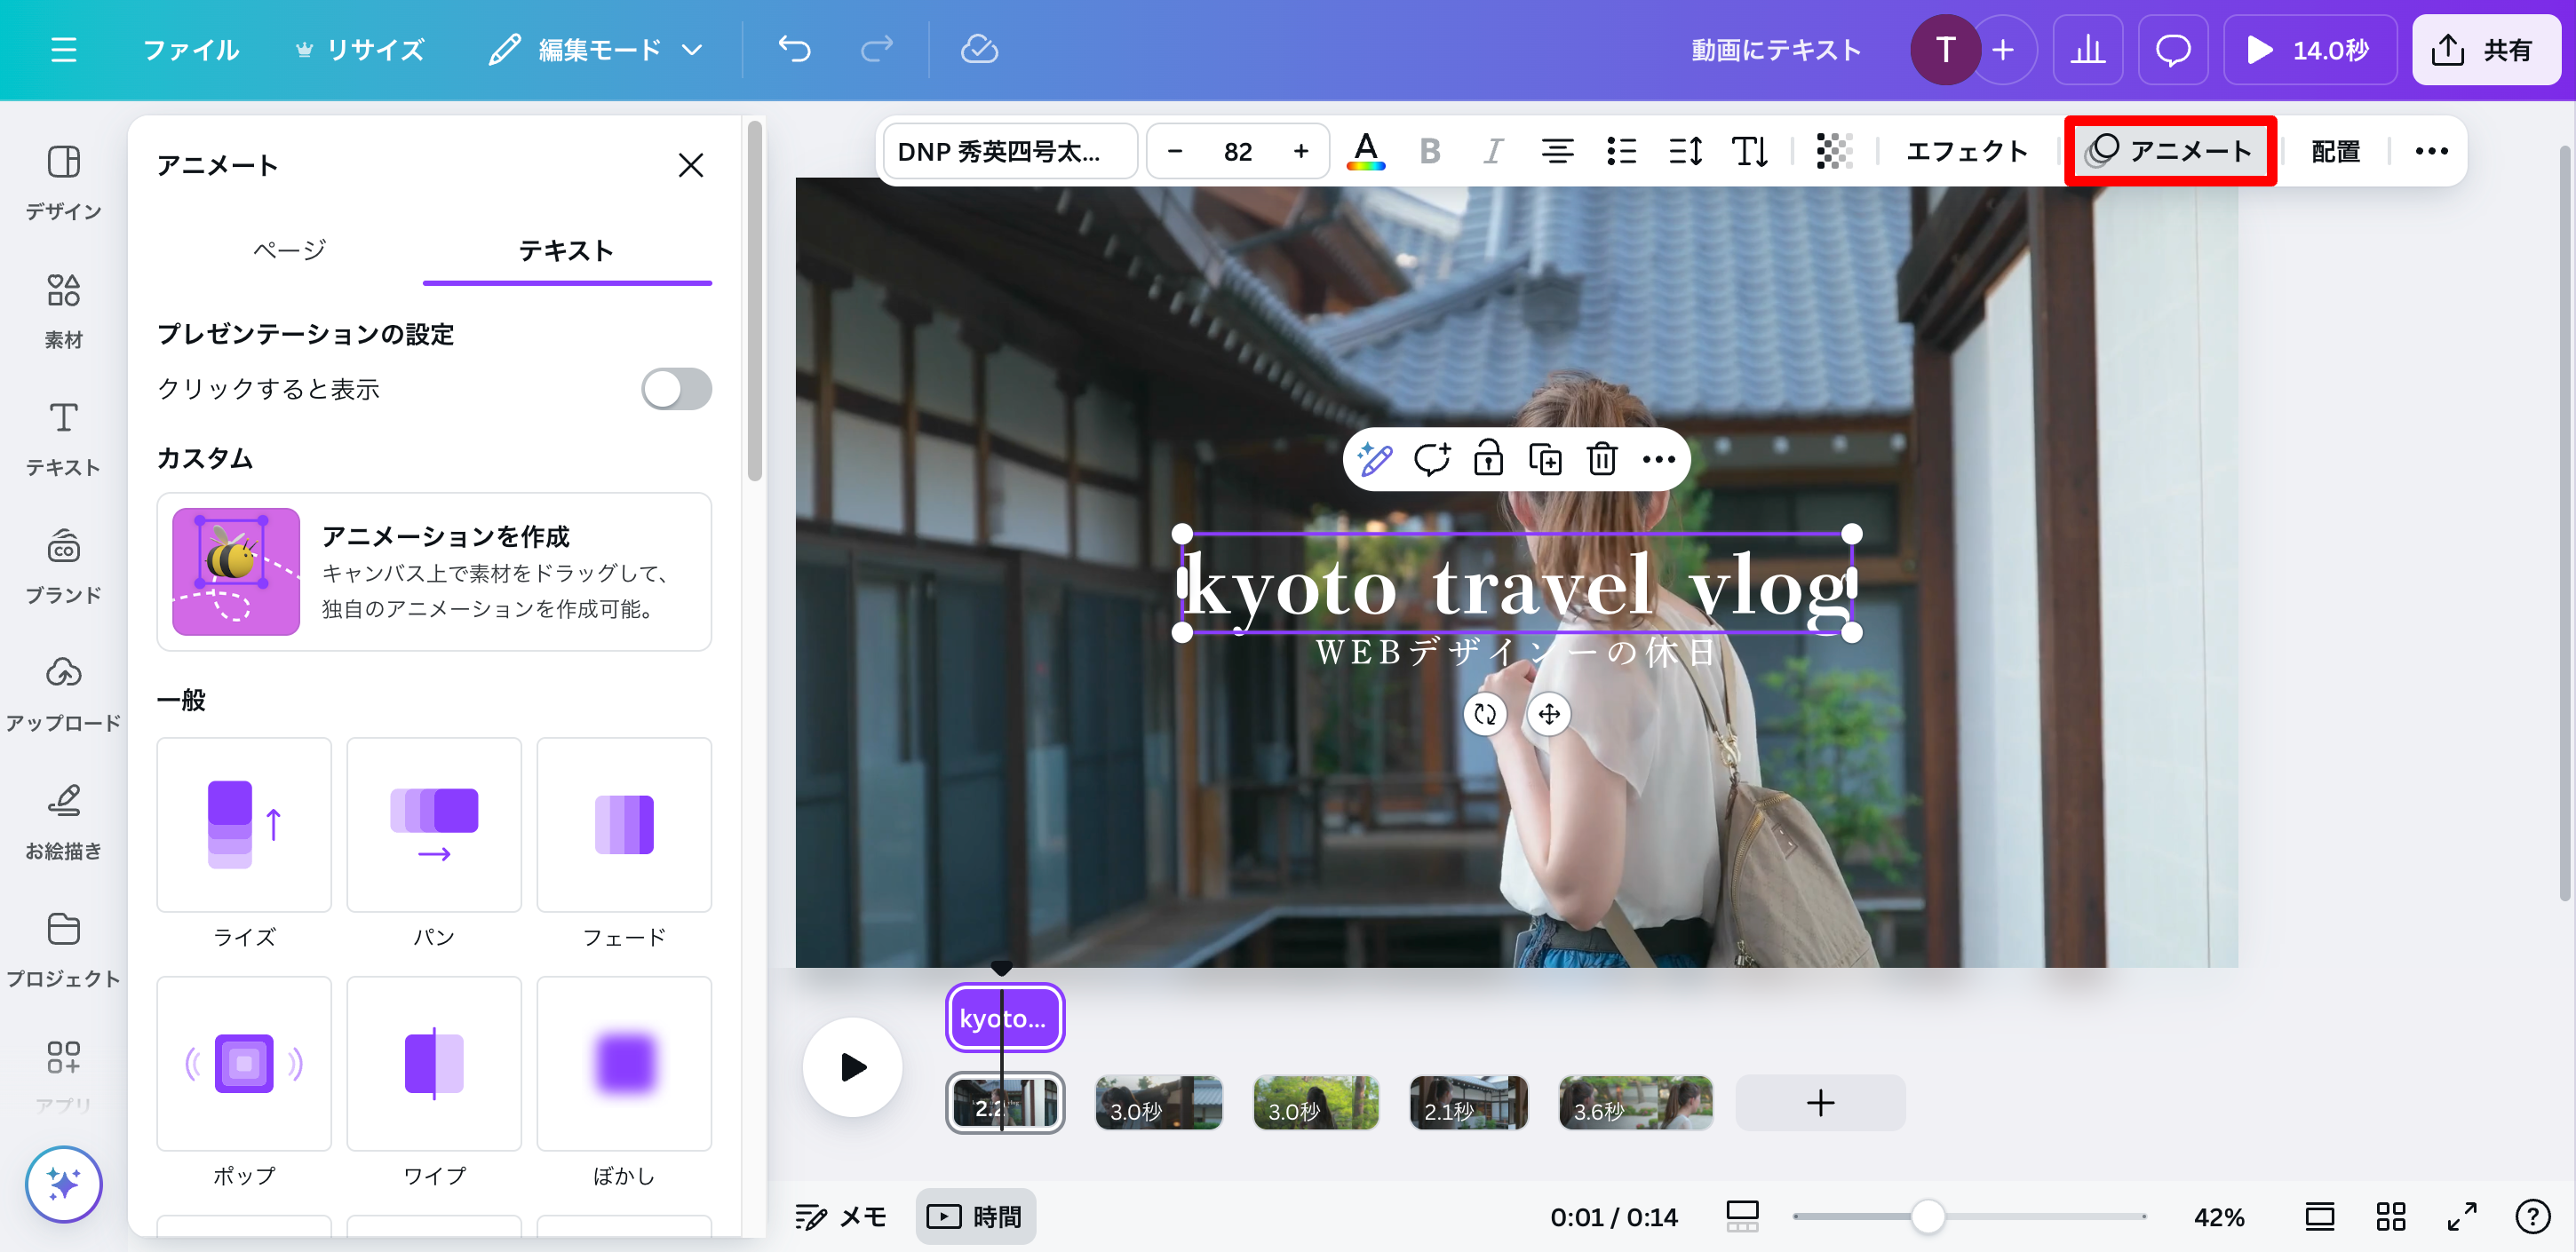Increase font size with plus

(x=1300, y=151)
